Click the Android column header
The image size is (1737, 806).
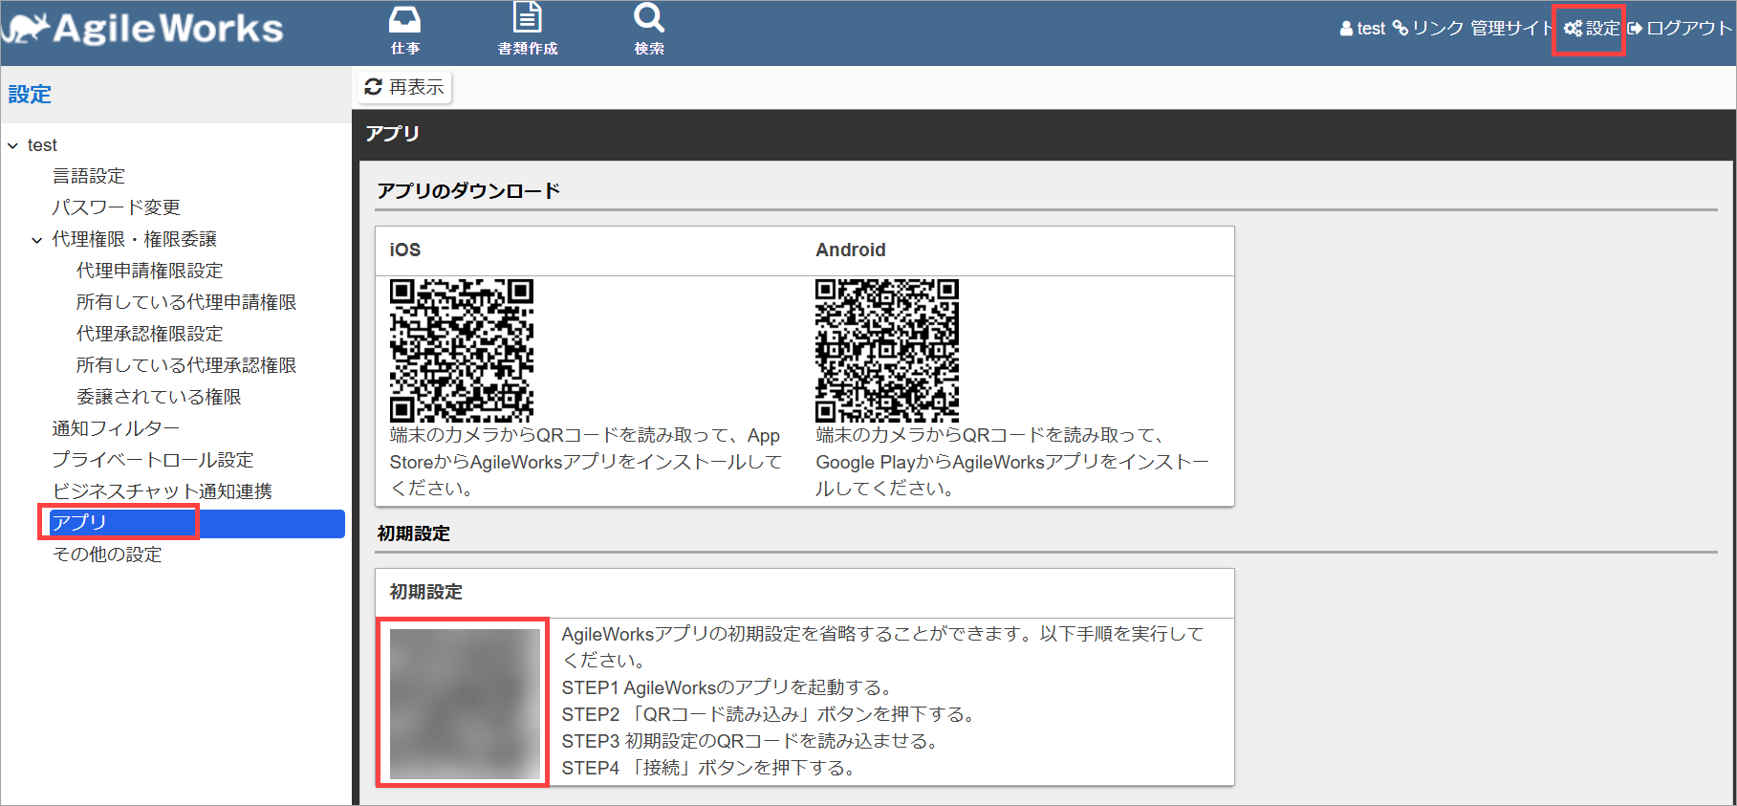tap(851, 250)
